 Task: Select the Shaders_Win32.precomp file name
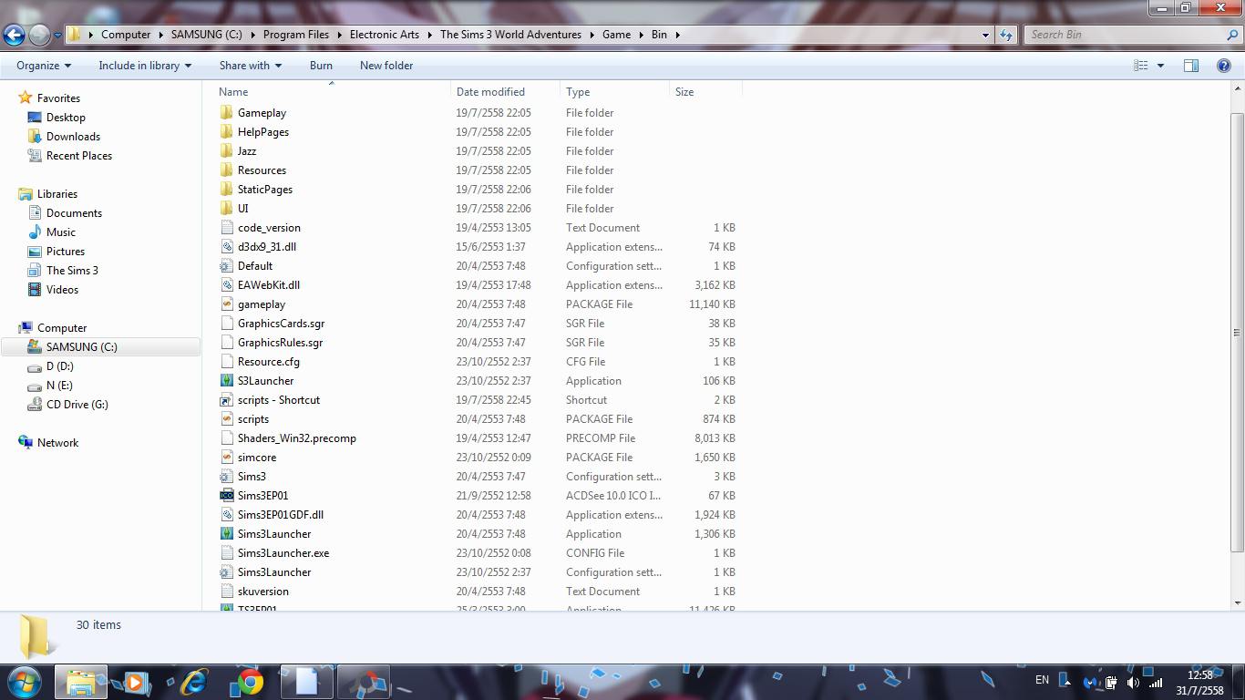297,438
